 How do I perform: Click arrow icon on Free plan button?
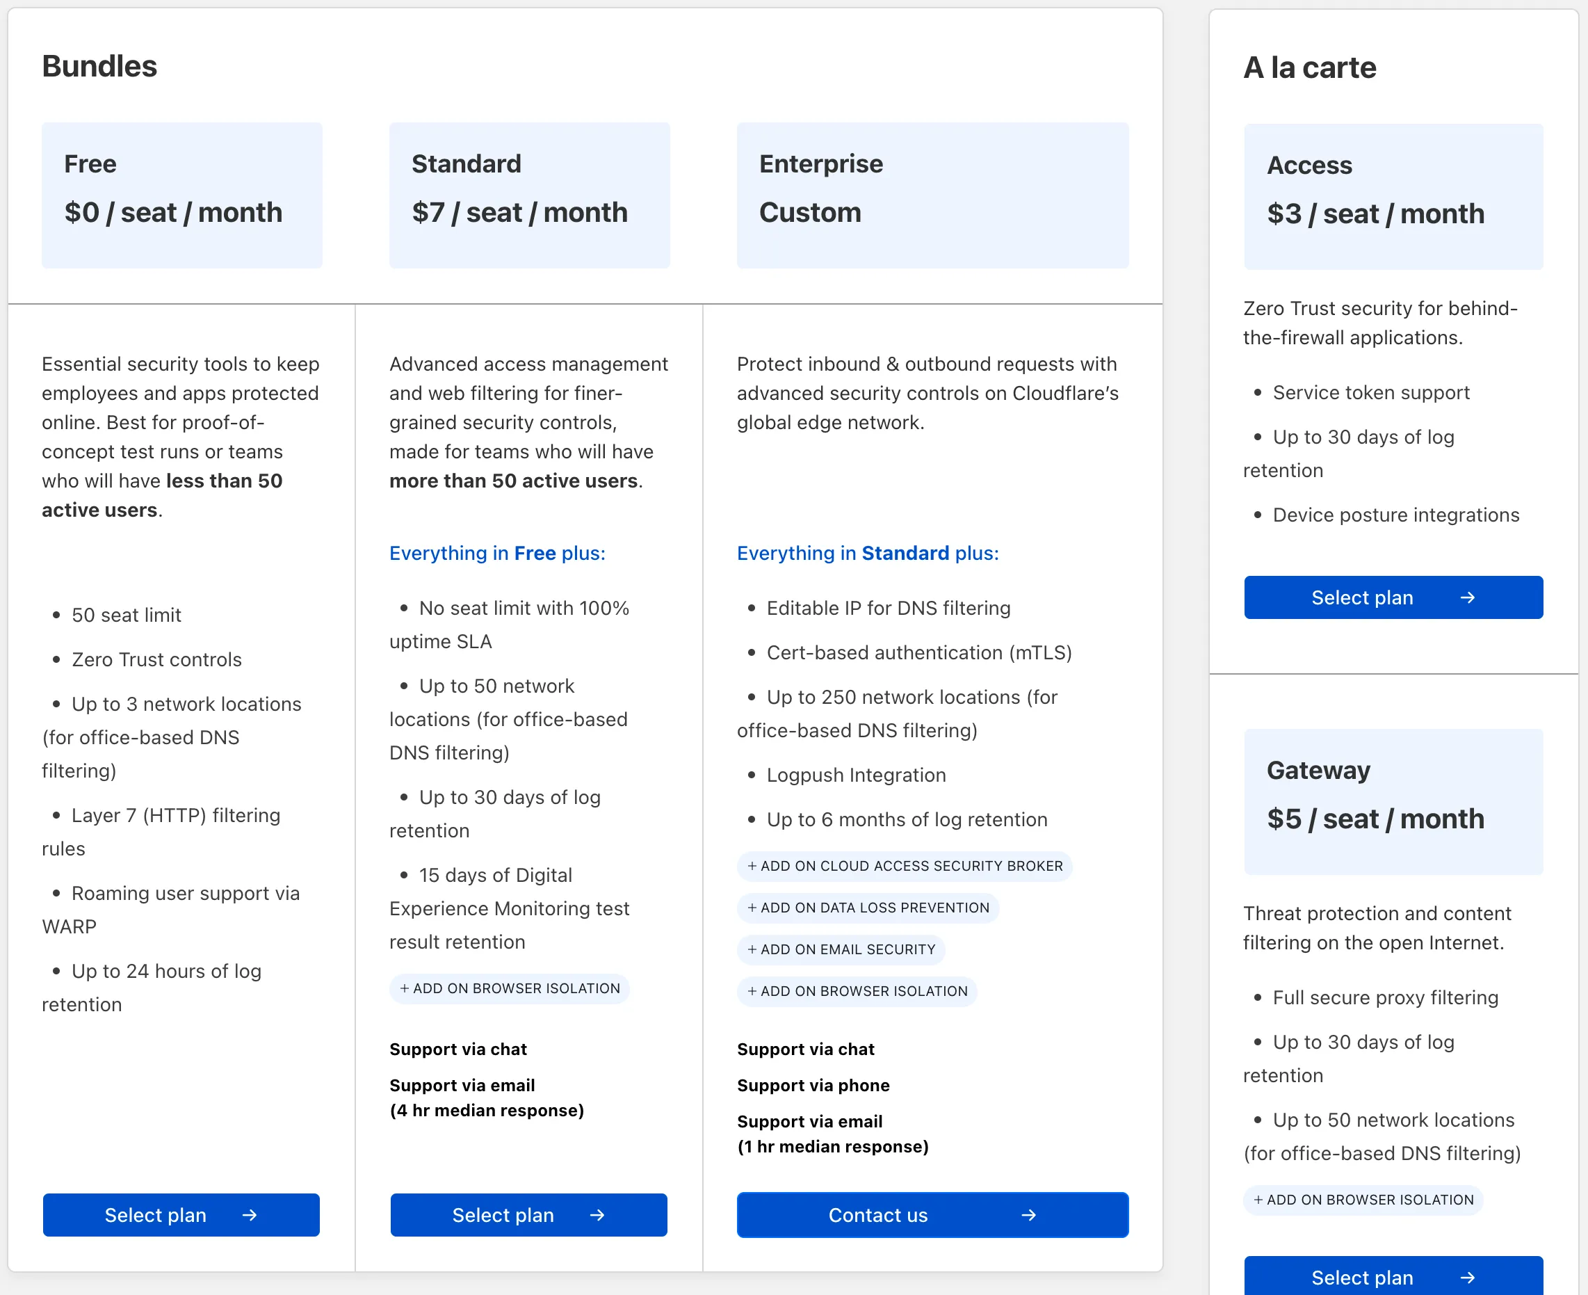pos(250,1215)
